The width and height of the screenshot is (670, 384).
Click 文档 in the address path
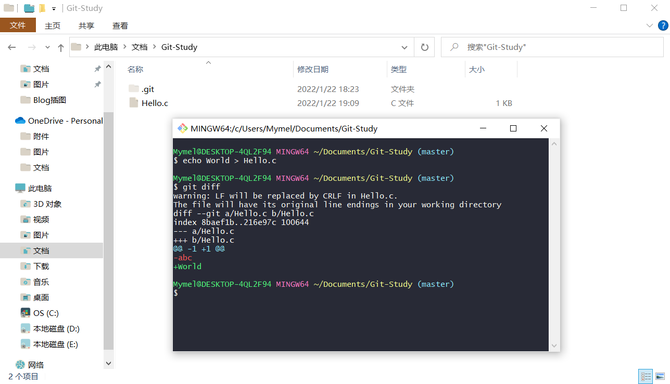click(140, 47)
